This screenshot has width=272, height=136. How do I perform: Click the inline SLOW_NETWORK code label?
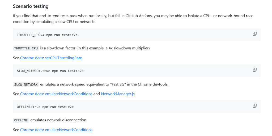[26, 84]
